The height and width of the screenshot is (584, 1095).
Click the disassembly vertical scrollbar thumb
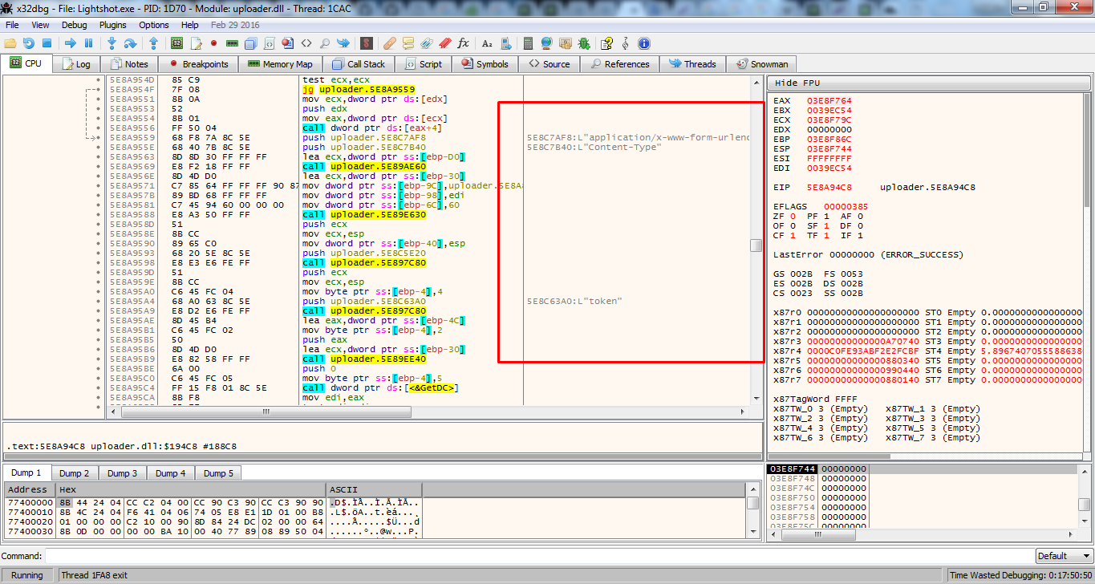pos(756,245)
